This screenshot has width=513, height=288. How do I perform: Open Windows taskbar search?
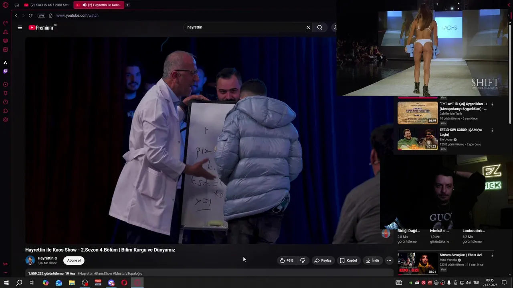[x=19, y=283]
